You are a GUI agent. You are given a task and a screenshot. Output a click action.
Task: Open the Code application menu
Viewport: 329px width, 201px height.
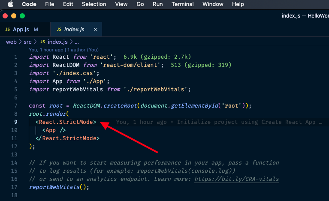click(29, 4)
